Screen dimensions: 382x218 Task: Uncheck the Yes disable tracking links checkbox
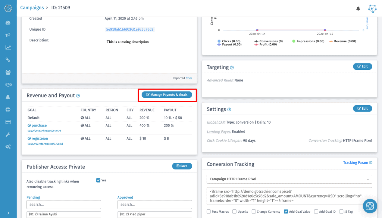98,180
